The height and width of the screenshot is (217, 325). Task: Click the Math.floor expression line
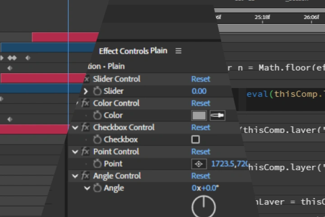pos(276,68)
